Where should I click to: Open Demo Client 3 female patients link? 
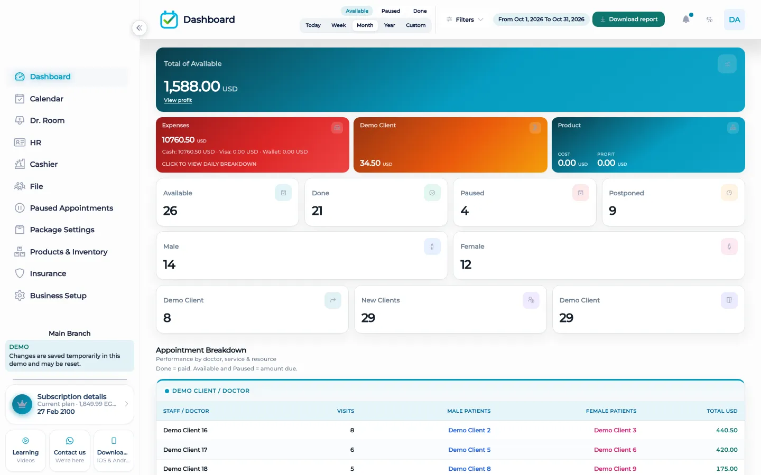615,431
